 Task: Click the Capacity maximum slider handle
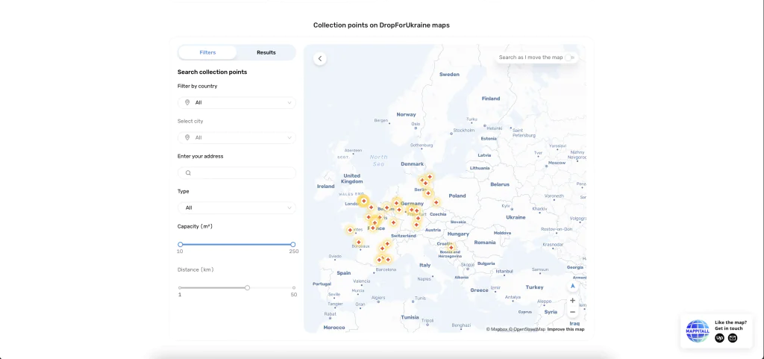pyautogui.click(x=292, y=245)
